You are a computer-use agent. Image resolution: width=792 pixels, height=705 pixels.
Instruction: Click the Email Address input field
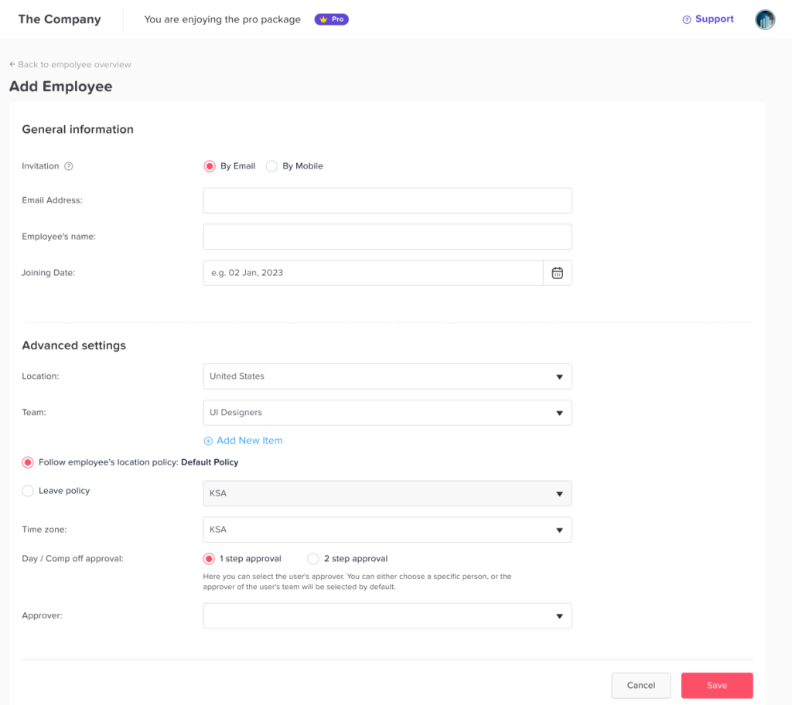tap(387, 200)
